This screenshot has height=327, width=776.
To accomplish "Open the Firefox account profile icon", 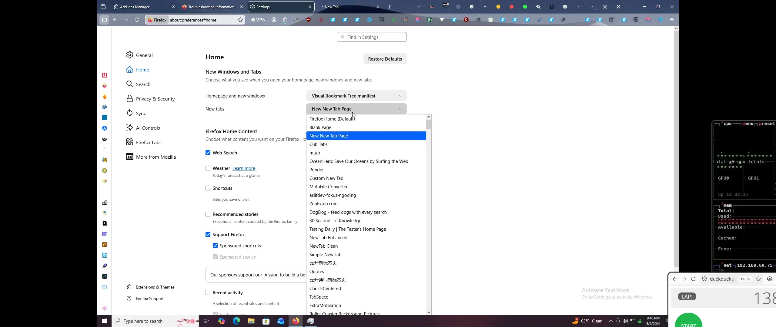I will click(x=274, y=20).
